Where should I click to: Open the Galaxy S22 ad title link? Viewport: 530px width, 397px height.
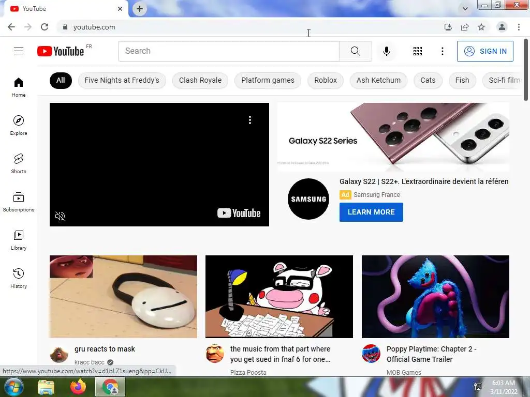click(x=424, y=181)
